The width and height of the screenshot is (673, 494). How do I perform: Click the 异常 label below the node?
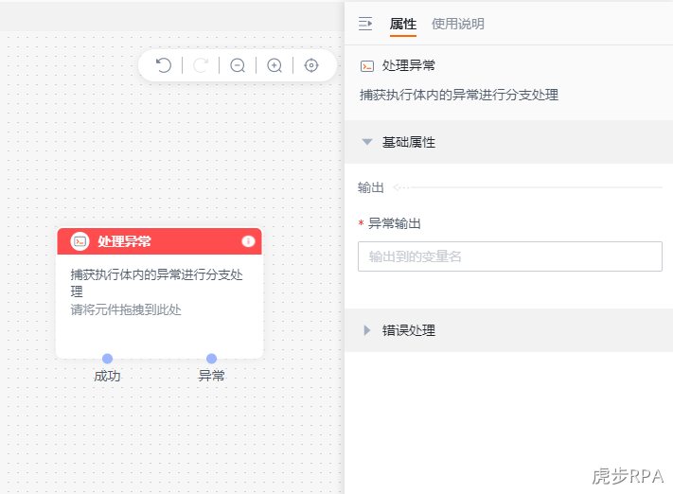click(211, 376)
